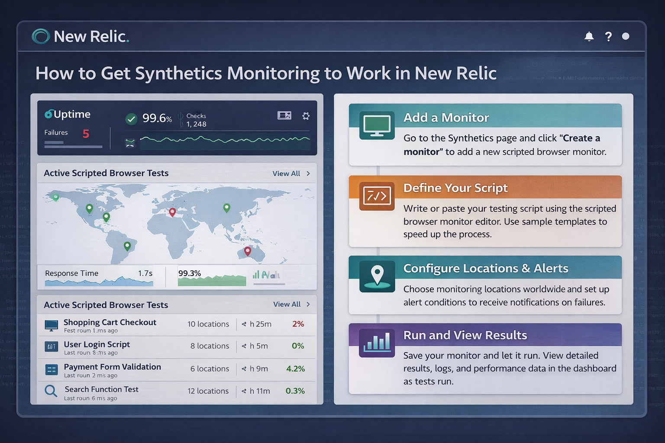Open the notifications bell icon
665x443 pixels.
tap(589, 37)
